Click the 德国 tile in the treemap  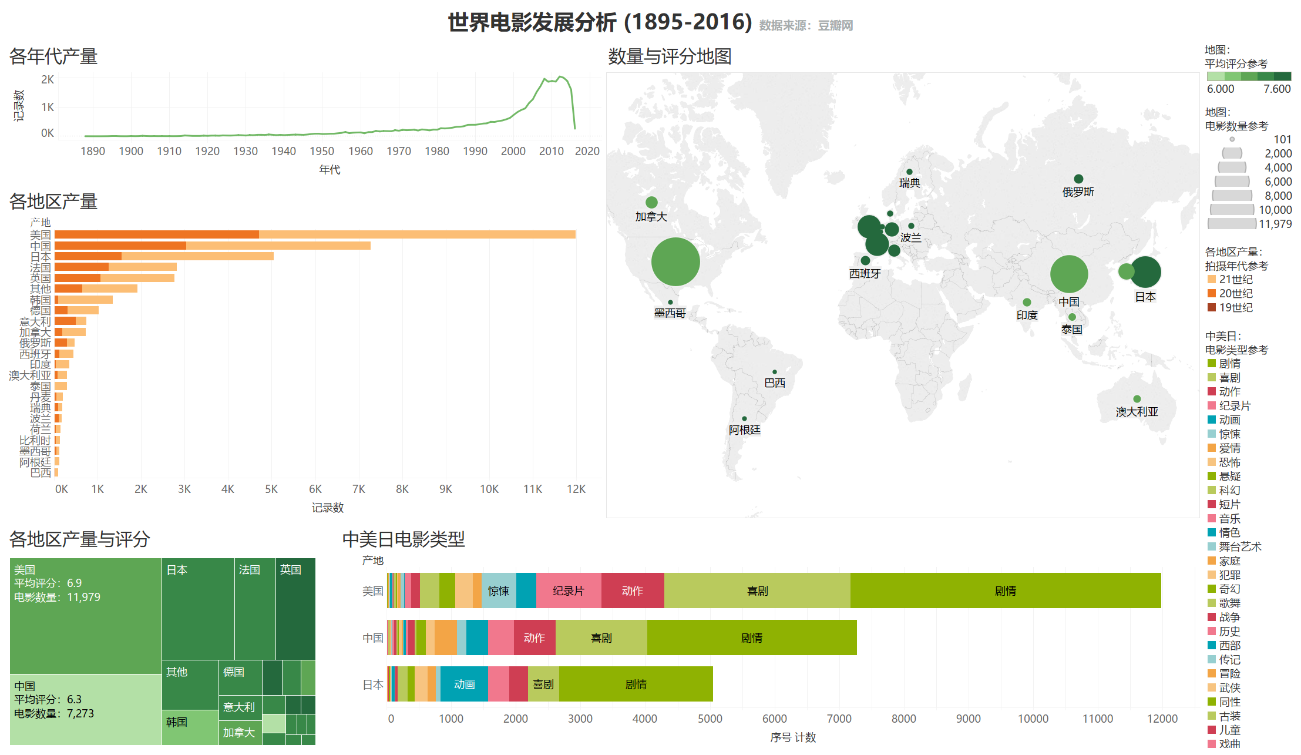pos(240,677)
